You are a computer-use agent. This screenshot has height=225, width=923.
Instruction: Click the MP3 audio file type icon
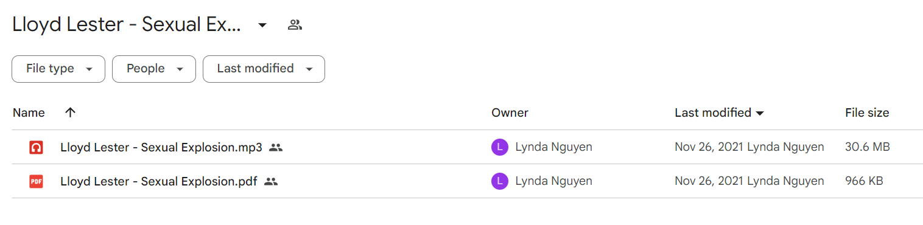pos(36,147)
